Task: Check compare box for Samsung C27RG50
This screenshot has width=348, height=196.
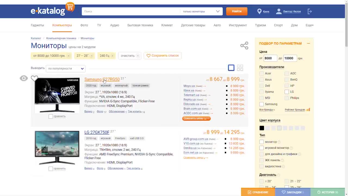Action: (51, 117)
